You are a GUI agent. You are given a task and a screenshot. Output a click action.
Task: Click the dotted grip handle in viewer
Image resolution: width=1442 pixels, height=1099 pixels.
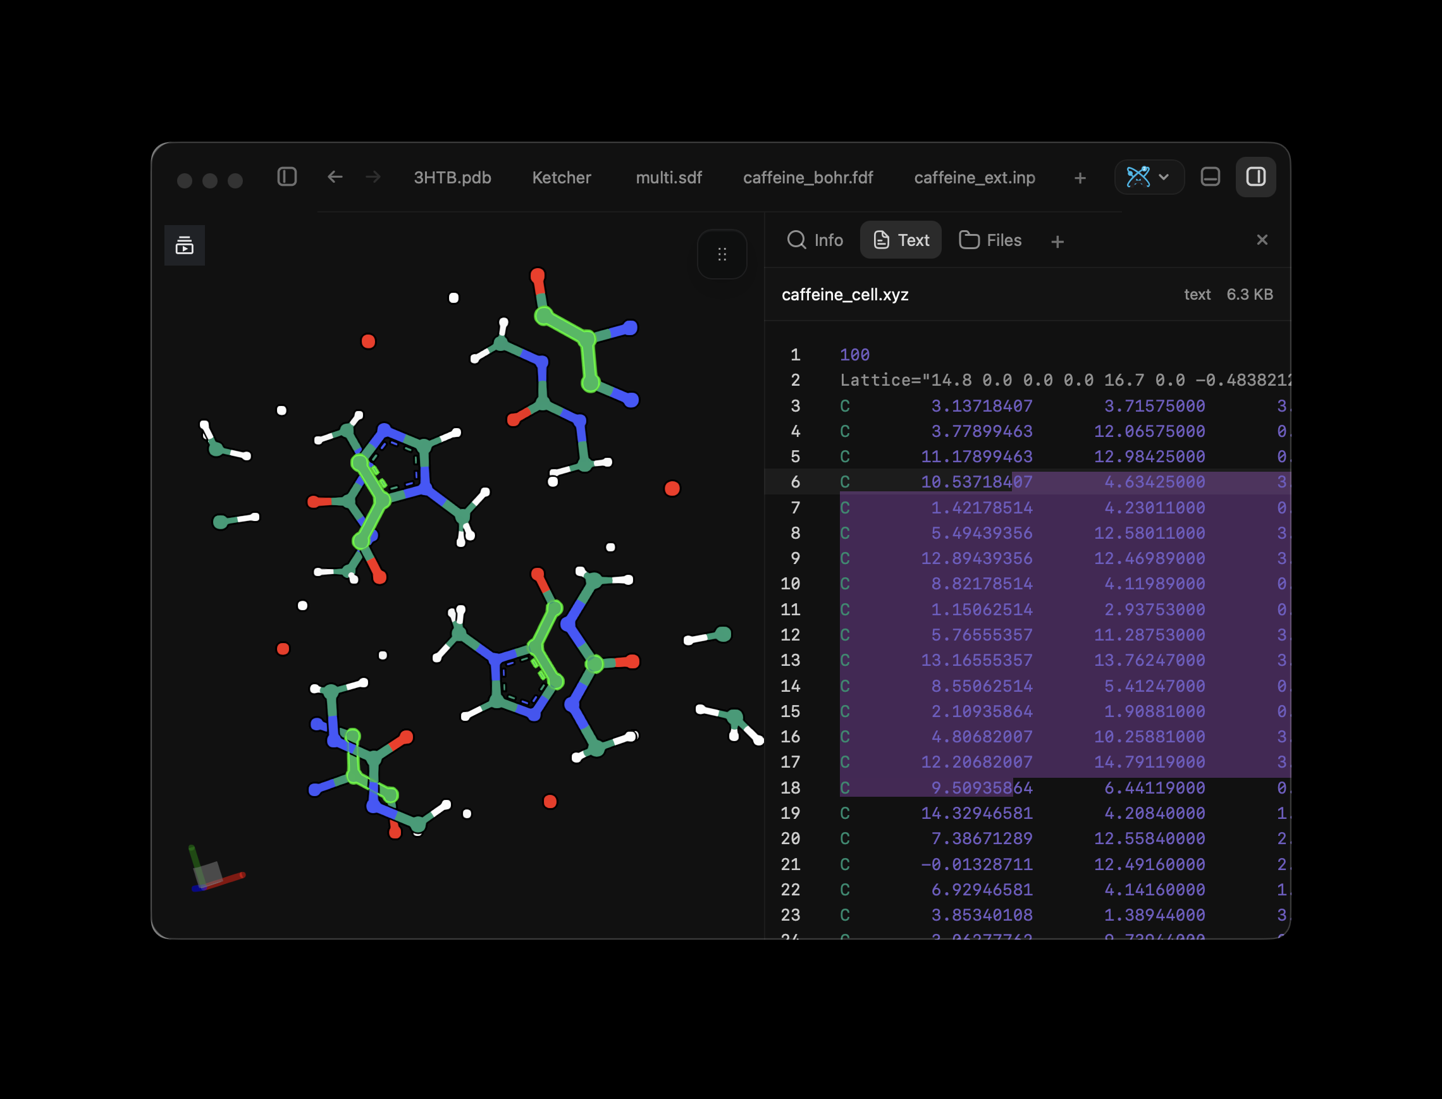pos(722,254)
